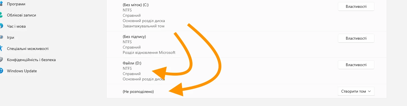Click the Час і мова globe icon

[1, 26]
